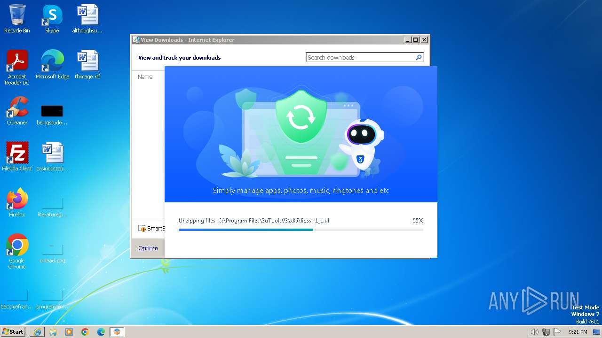Click 'View and track your downloads' heading
602x338 pixels.
(x=179, y=58)
